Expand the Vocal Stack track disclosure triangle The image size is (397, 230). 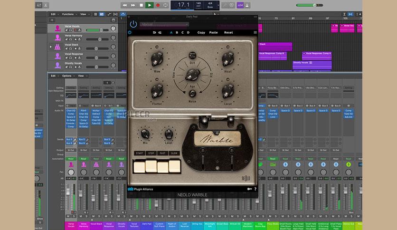pyautogui.click(x=51, y=47)
